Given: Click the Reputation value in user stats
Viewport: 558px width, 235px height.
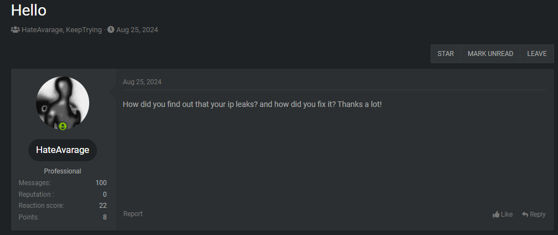Looking at the screenshot, I should pos(105,195).
